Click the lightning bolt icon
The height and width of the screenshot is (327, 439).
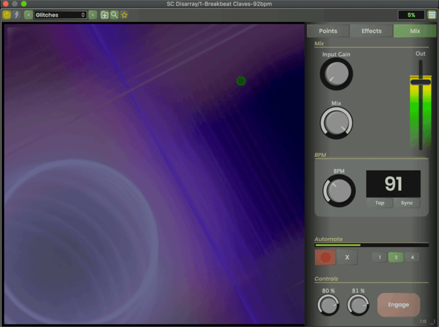(17, 15)
